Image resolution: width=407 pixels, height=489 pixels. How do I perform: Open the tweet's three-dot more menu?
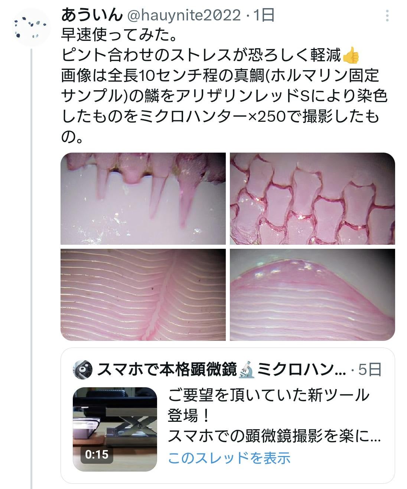pyautogui.click(x=387, y=16)
